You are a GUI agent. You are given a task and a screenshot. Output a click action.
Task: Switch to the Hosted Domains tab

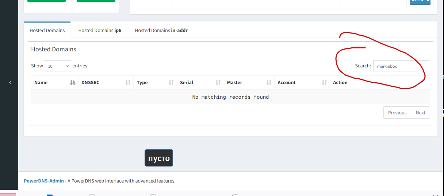coord(47,31)
